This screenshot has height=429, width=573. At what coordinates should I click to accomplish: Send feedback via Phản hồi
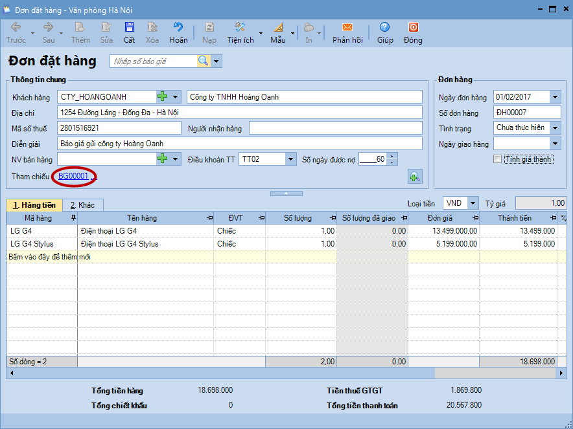347,33
